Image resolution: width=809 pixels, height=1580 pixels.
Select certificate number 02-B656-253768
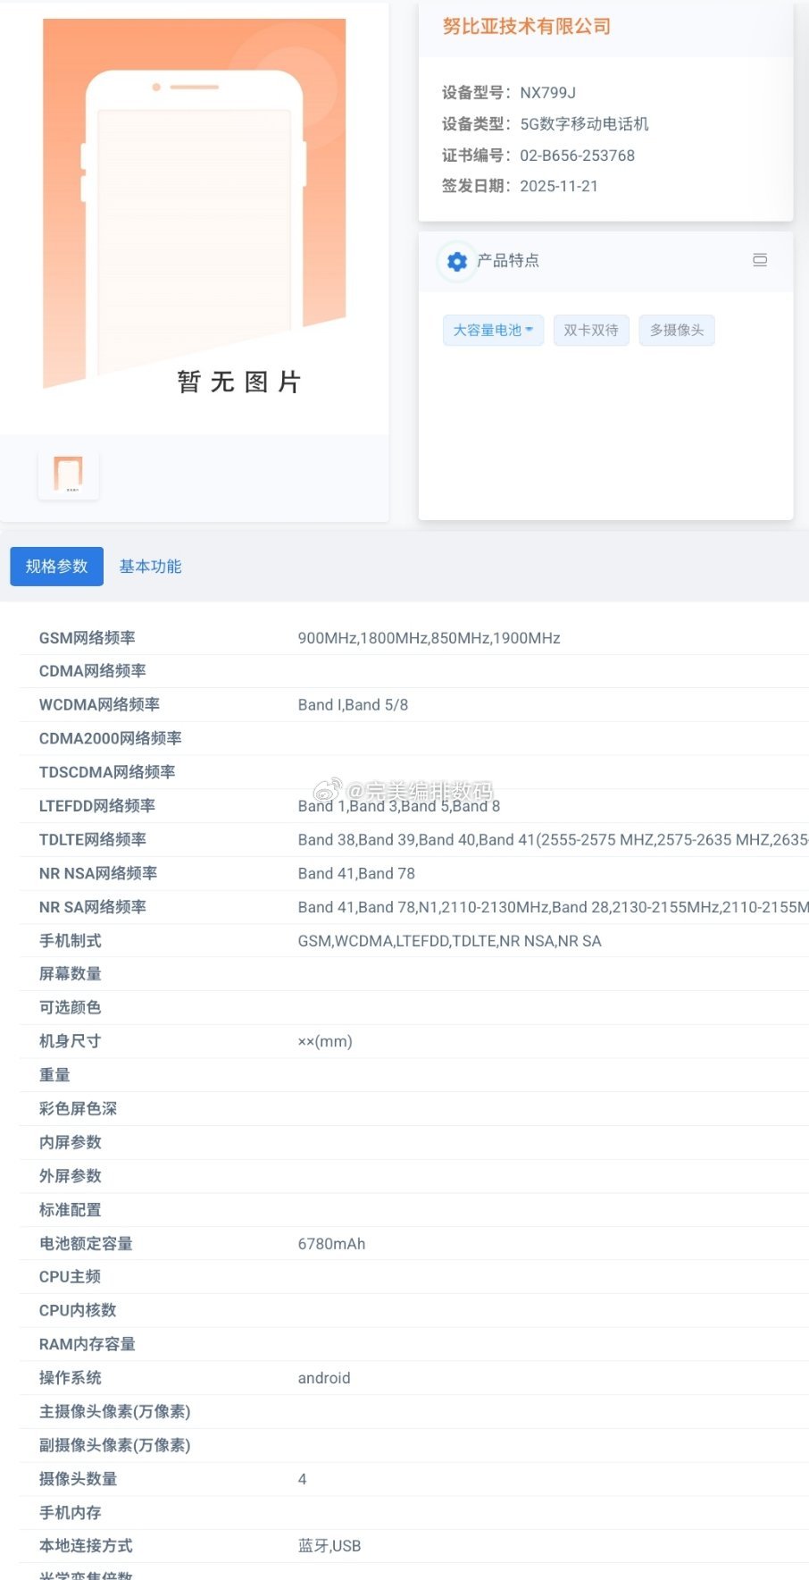click(x=577, y=155)
